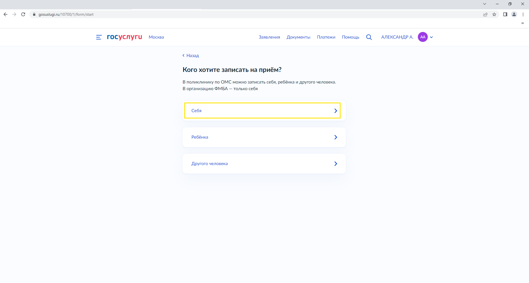Click the АЛЕКСАНДР А. user name

(397, 37)
